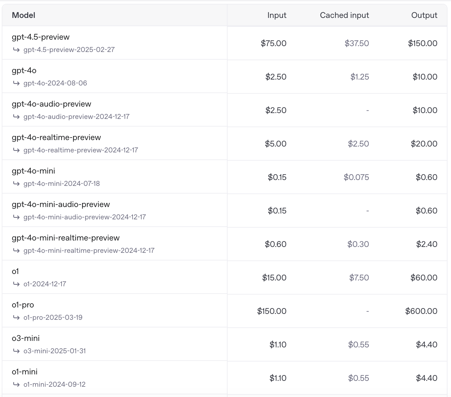The width and height of the screenshot is (451, 397).
Task: Click the arrow icon beside gpt-4.5-preview-2025-02-27
Action: pos(16,50)
